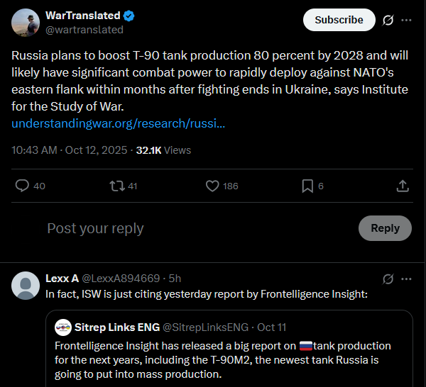The image size is (426, 387).
Task: Subscribe to WarTranslated
Action: (339, 20)
